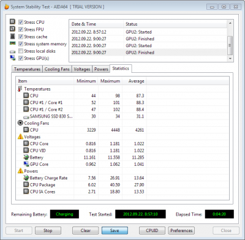
Task: Click the Minimum column header
Action: pos(86,81)
